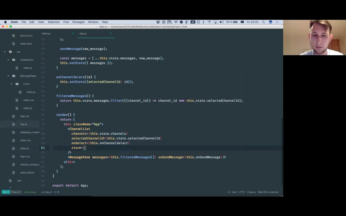
Task: Collapse the Form folder chevron
Action: coord(12,84)
